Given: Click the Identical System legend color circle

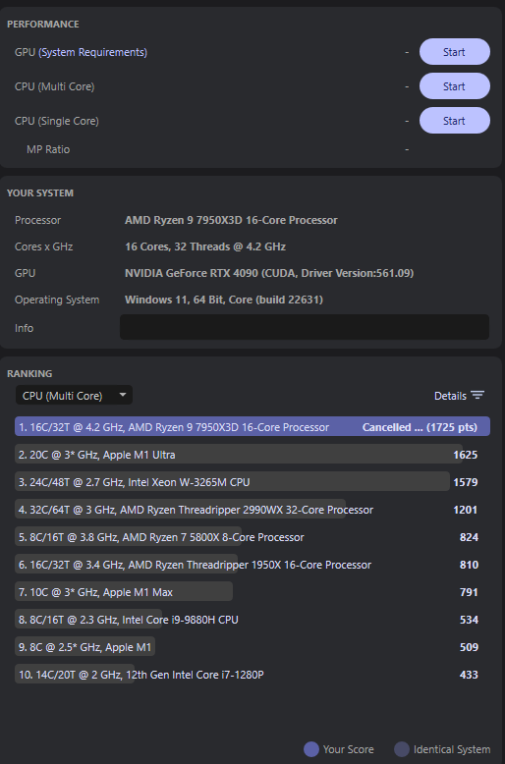Looking at the screenshot, I should tap(402, 749).
